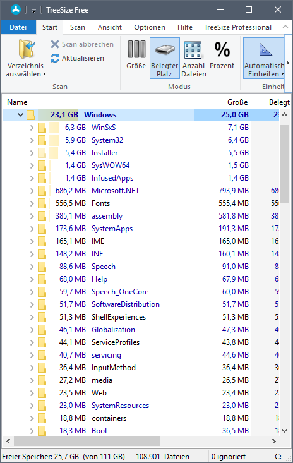Viewport: 293px width, 463px height.
Task: Sort by the Name column header
Action: point(99,102)
